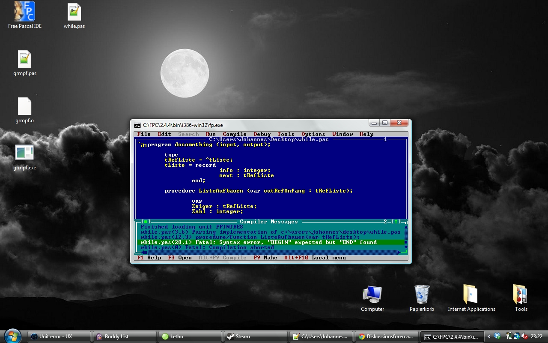Screen dimensions: 548x343
Task: Open the Tools folder on desktop
Action: [x=521, y=295]
